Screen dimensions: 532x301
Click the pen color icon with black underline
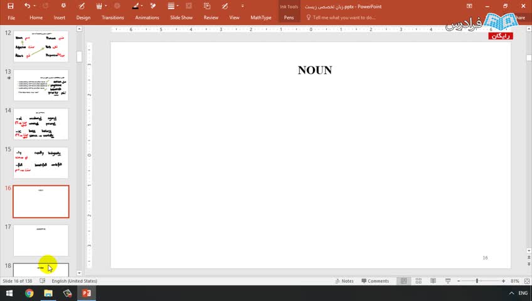click(x=136, y=6)
